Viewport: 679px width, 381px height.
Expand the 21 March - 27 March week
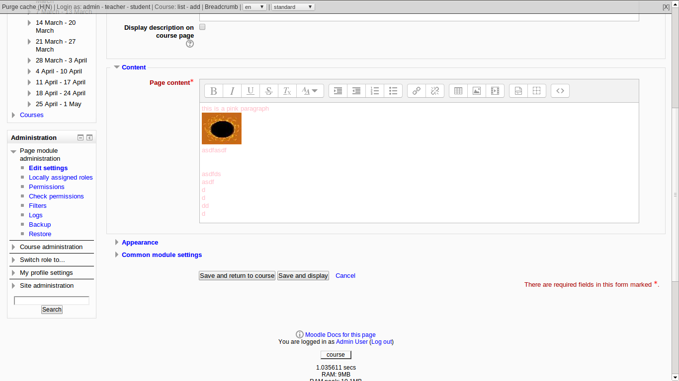coord(29,42)
